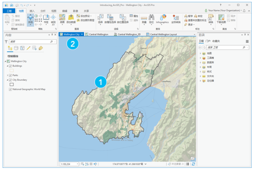
Task: Switch to the Central Wellington_3D tab
Action: [x=128, y=34]
